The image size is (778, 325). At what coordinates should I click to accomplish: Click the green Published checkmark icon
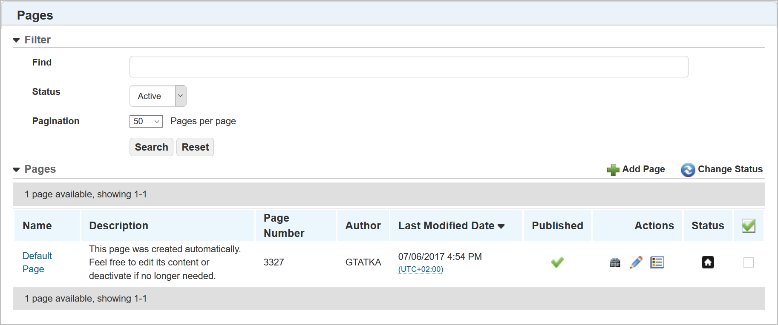(x=557, y=262)
